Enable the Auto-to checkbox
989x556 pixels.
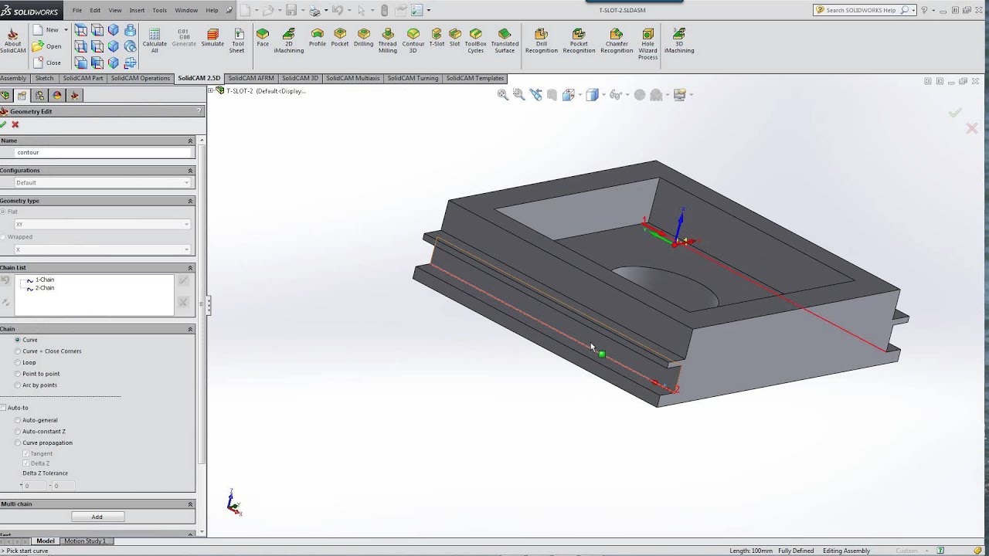coord(3,408)
